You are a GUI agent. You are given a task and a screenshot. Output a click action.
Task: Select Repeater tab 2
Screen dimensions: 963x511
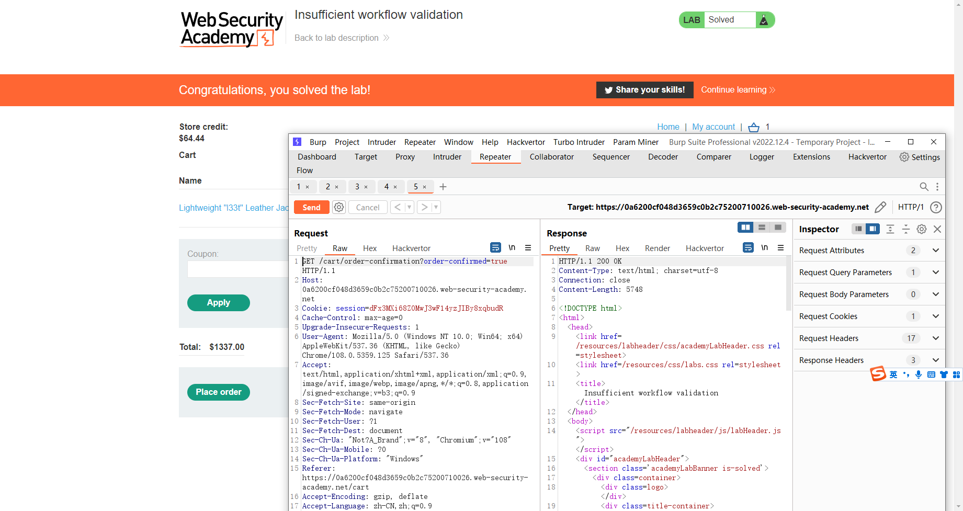[x=328, y=187]
